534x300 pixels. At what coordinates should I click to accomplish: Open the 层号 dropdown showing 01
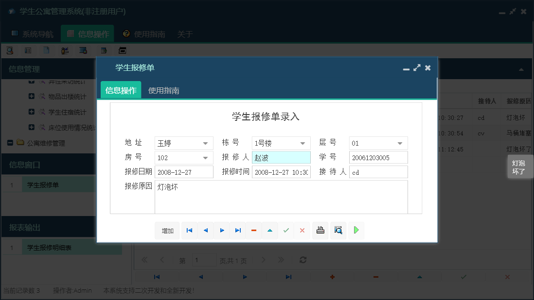[x=399, y=143]
